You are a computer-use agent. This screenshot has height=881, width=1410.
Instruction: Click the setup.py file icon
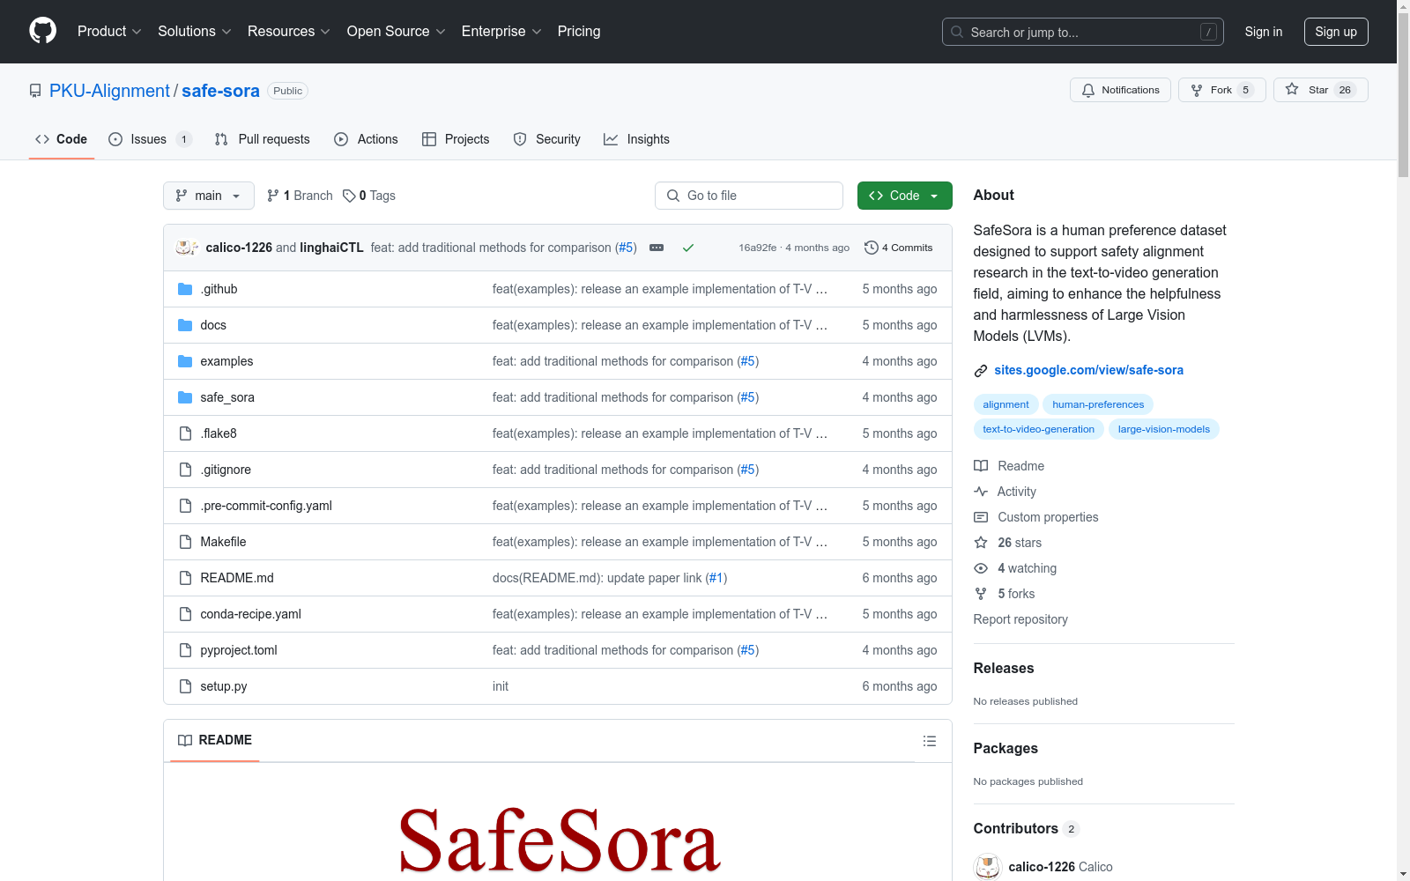click(185, 686)
